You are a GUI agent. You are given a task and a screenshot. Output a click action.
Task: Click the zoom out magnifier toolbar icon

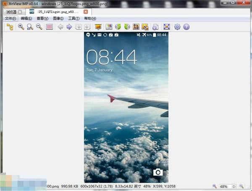(39, 27)
